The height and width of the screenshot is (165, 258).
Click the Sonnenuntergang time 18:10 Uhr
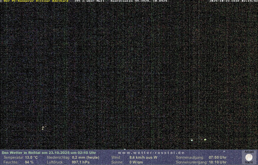(218, 162)
